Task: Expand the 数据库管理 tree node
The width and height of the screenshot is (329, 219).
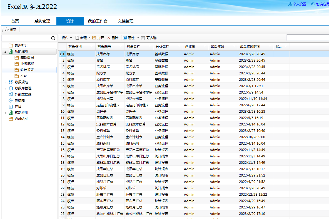Action: [5, 89]
